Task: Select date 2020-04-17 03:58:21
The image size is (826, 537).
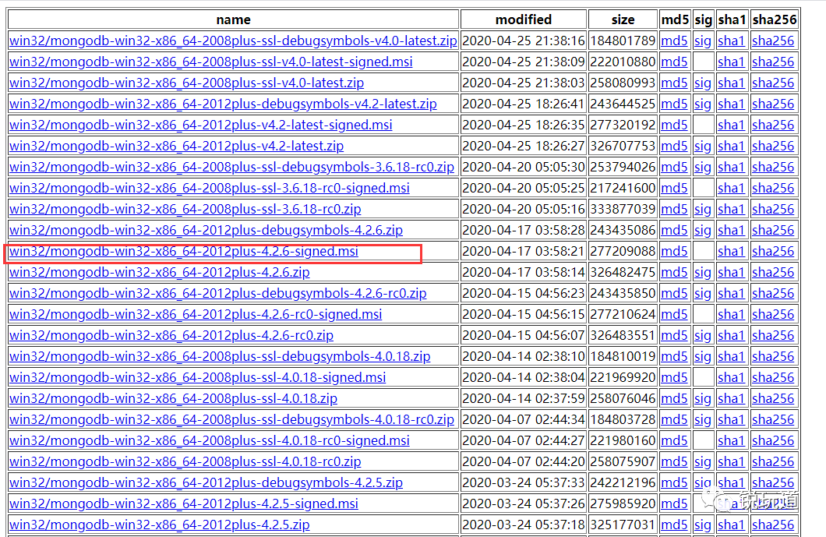Action: pyautogui.click(x=524, y=252)
